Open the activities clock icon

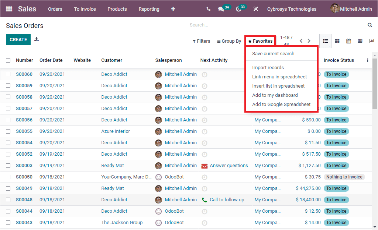(238, 9)
